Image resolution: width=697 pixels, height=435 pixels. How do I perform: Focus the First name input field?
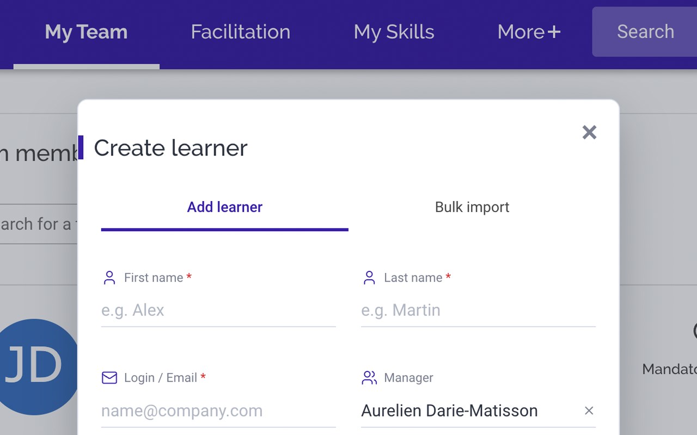coord(218,310)
